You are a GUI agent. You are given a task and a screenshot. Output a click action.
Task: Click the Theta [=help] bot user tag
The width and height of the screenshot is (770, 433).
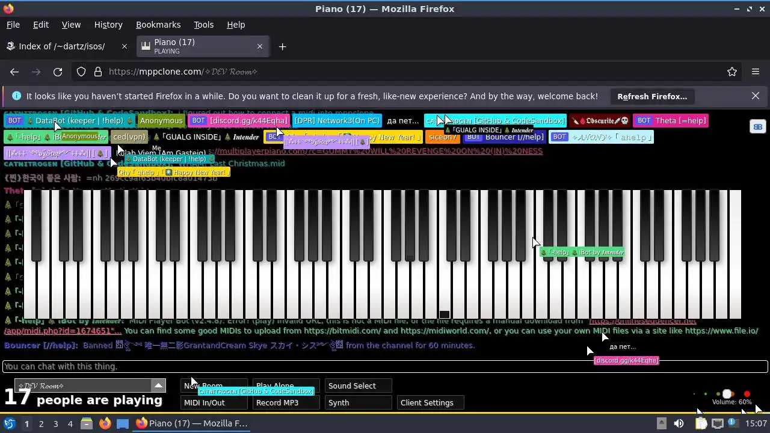point(671,120)
